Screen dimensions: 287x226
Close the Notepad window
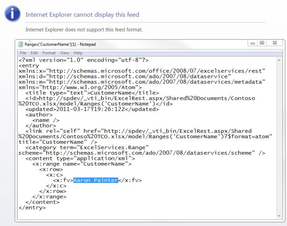tap(275, 43)
